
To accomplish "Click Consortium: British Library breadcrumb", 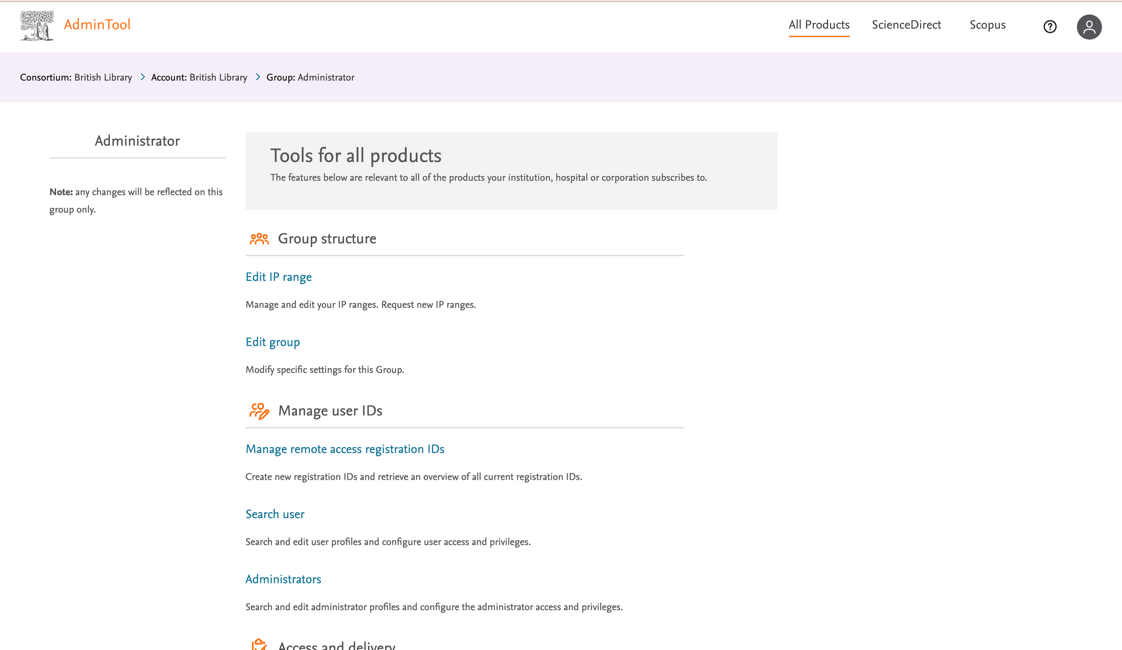I will coord(76,78).
